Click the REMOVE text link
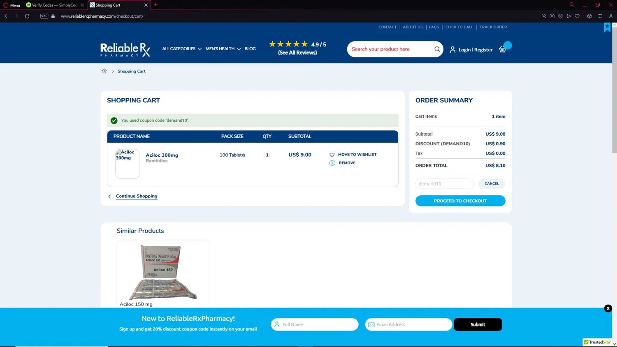 click(x=347, y=163)
